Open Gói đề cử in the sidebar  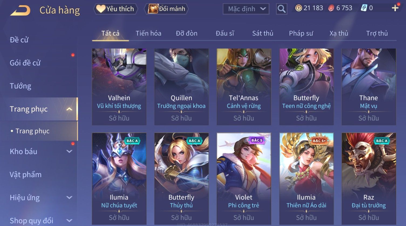pos(25,63)
